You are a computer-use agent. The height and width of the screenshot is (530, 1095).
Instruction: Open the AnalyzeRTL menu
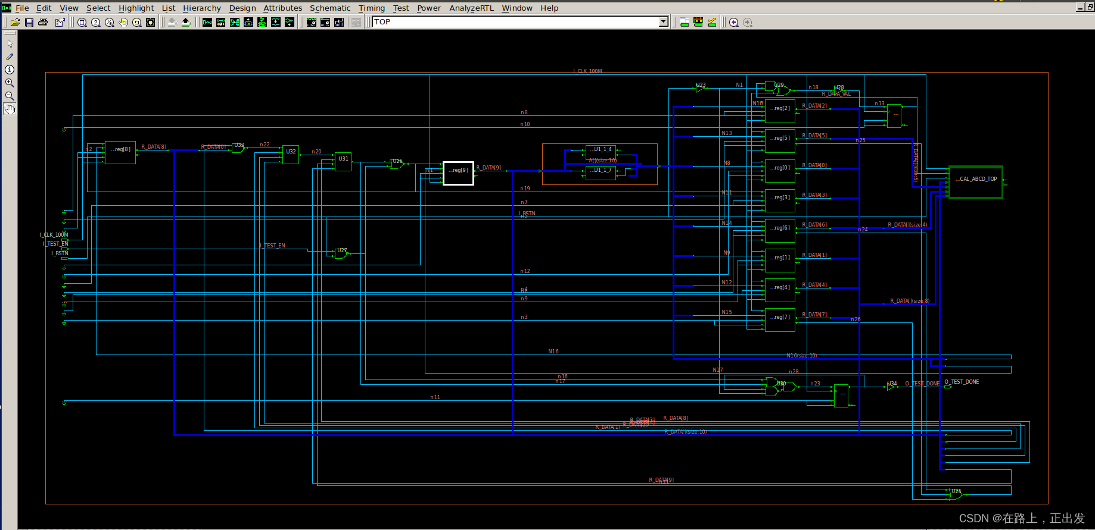click(x=471, y=8)
